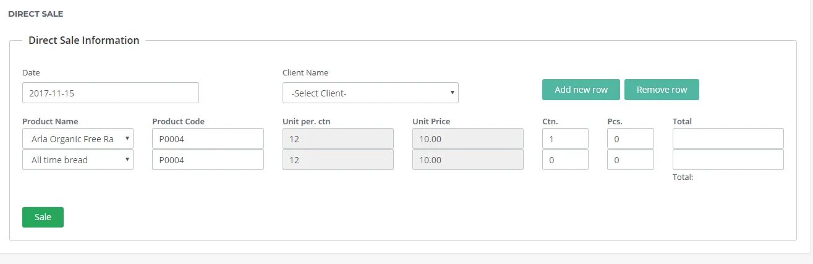This screenshot has height=264, width=813.
Task: Open the All time bread dropdown
Action: [x=78, y=160]
